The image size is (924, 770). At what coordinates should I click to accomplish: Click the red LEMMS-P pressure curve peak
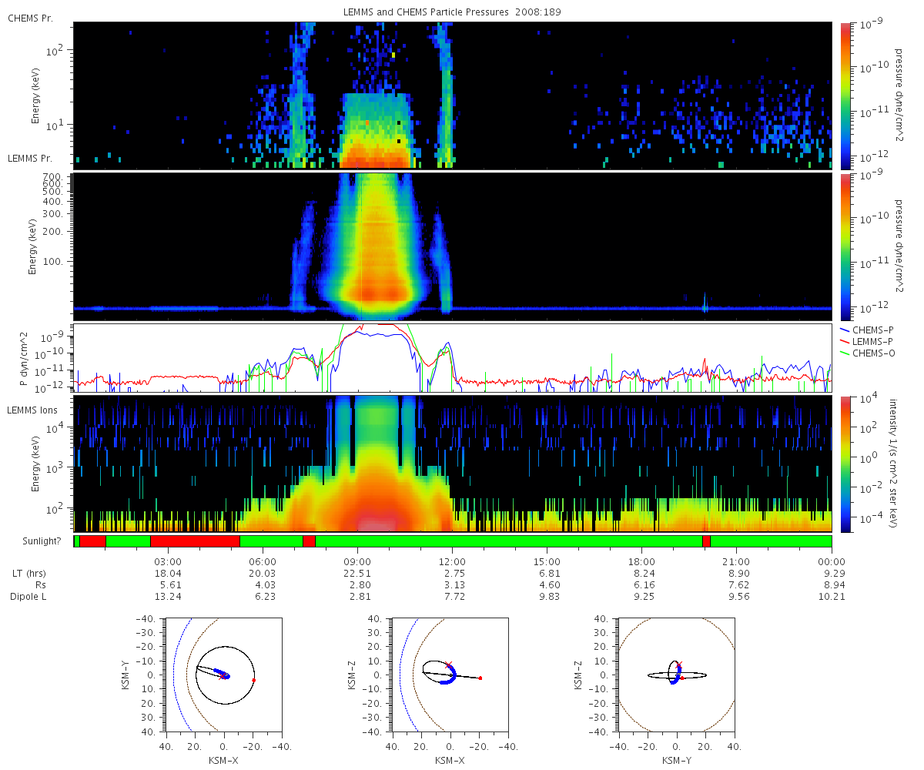[x=379, y=326]
